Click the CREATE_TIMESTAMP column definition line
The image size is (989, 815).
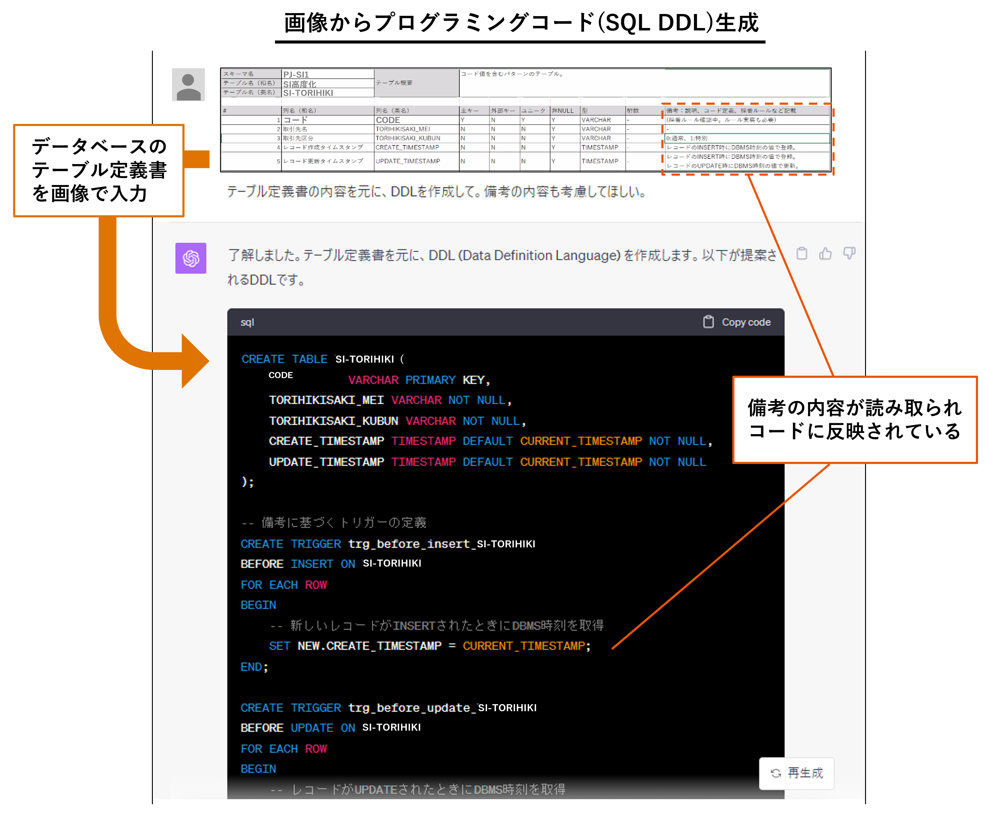pyautogui.click(x=490, y=441)
